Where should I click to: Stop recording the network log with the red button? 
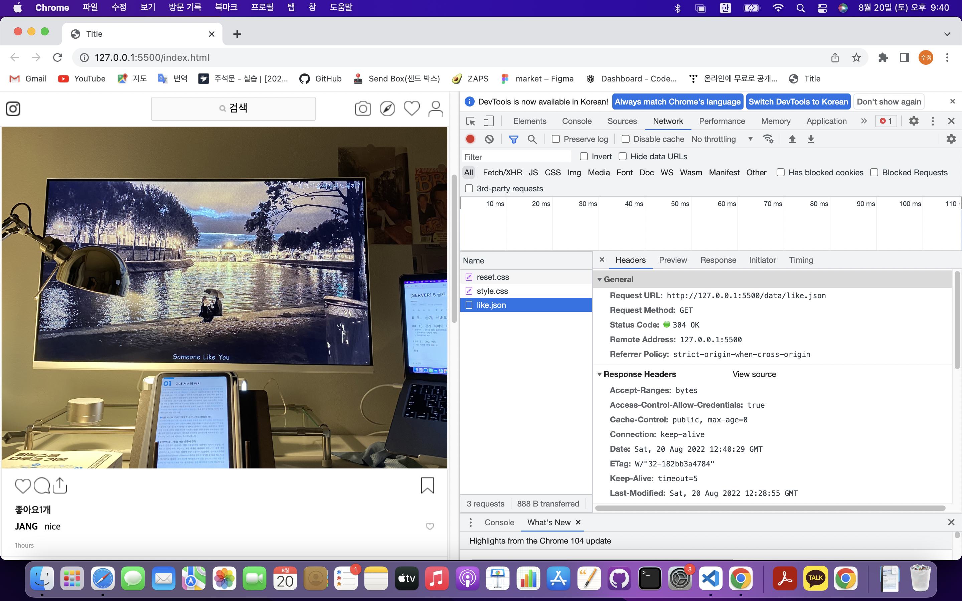click(x=470, y=139)
